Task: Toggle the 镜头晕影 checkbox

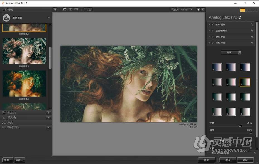Action: point(212,37)
